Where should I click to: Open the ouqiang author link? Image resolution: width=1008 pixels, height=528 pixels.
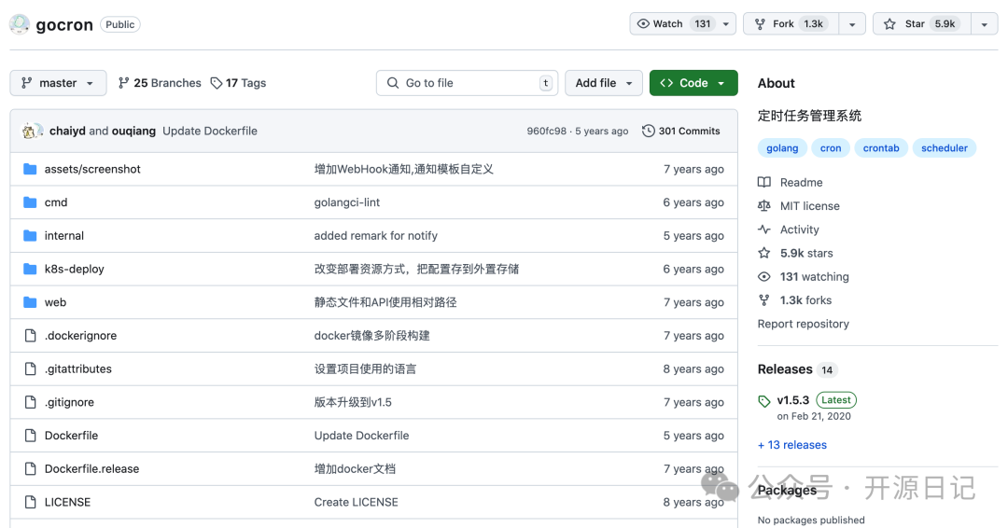(x=133, y=131)
